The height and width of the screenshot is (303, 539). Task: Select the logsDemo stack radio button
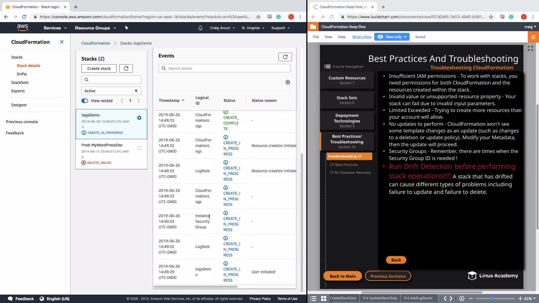click(139, 118)
